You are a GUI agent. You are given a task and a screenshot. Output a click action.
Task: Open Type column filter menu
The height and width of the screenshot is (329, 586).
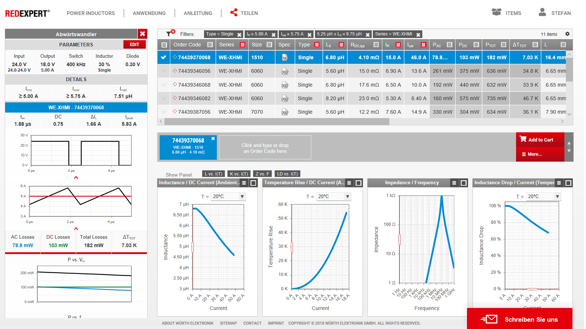(317, 45)
